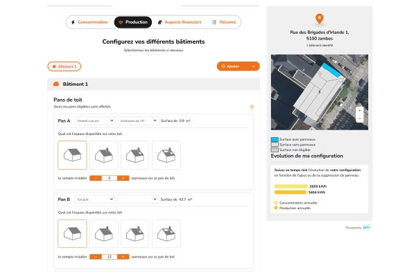Click the Surface non éligible legend swatch
This screenshot has width=416, height=277.
pyautogui.click(x=275, y=150)
